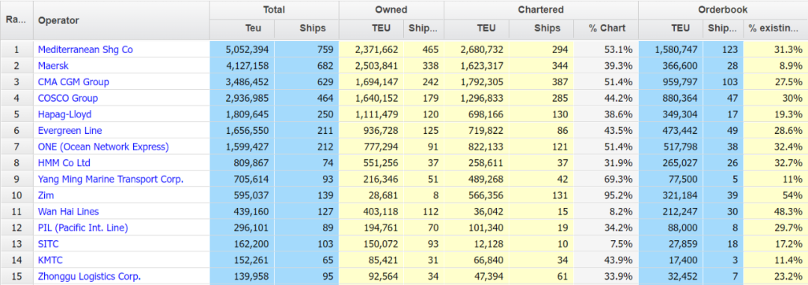Open the Evergreen Line operator link
The image size is (808, 285).
70,130
